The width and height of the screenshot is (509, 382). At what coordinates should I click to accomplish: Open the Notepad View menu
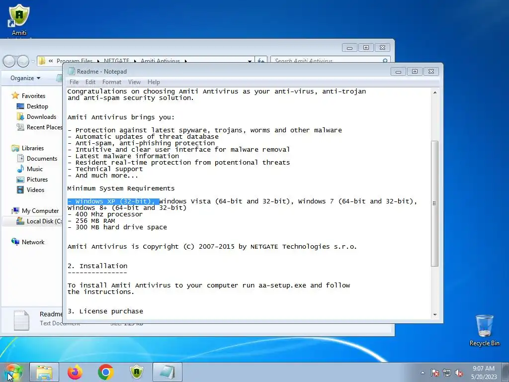tap(134, 82)
